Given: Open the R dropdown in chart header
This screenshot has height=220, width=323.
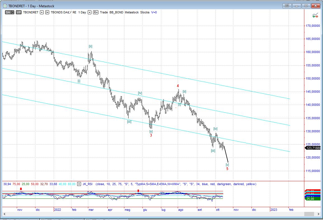Looking at the screenshot, I should pyautogui.click(x=96, y=12).
